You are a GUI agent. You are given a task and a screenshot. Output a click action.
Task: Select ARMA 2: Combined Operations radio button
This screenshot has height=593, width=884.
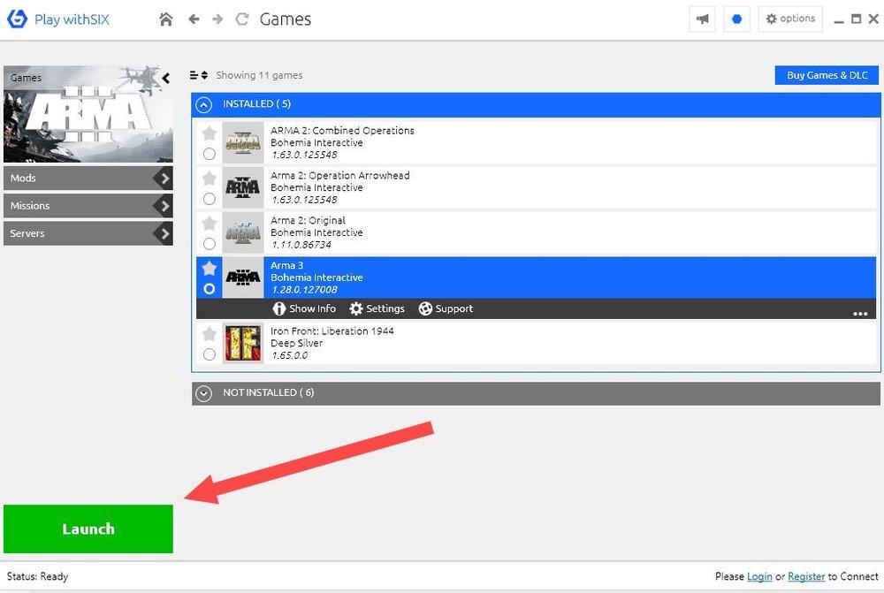(x=210, y=154)
